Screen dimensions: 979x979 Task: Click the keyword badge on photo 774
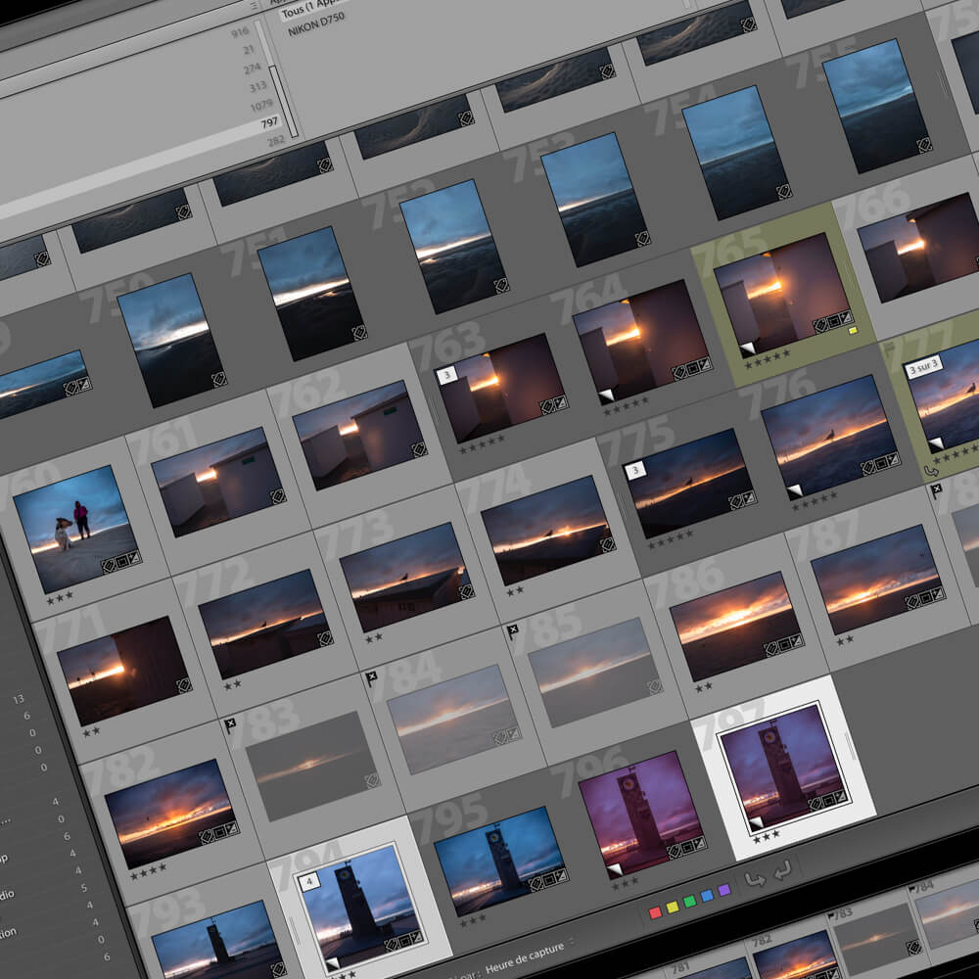pyautogui.click(x=608, y=545)
